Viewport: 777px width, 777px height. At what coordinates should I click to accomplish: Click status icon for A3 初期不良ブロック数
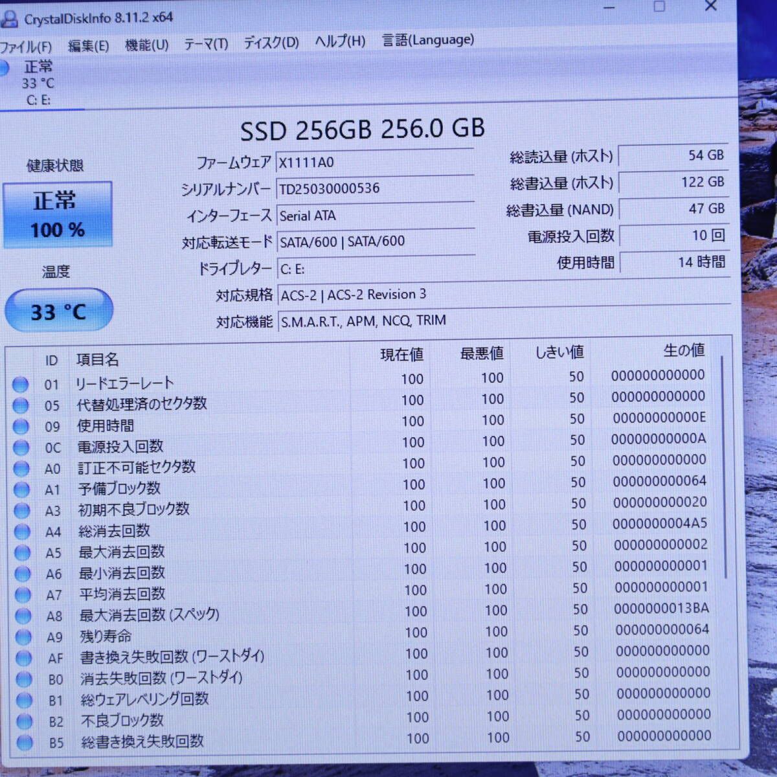(x=22, y=511)
